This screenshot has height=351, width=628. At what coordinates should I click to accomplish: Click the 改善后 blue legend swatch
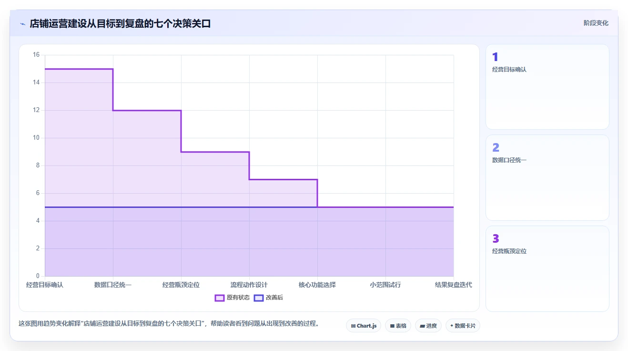(x=259, y=298)
